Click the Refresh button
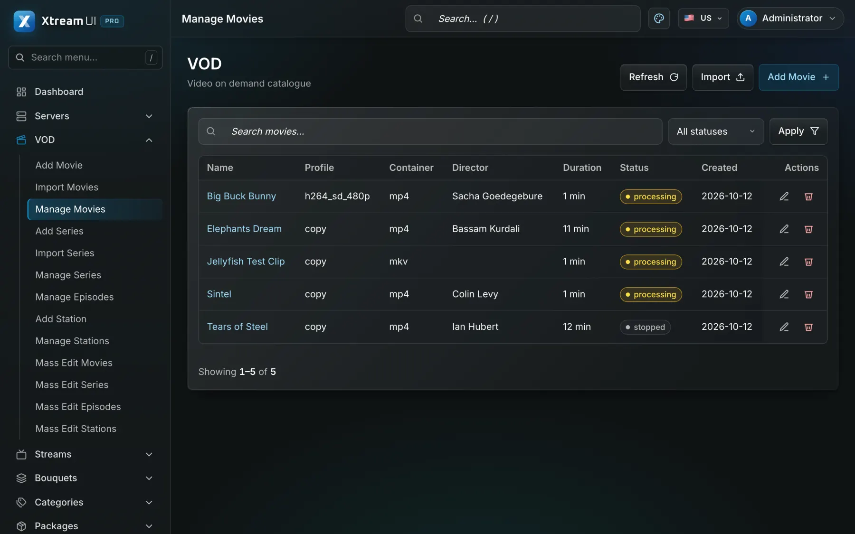 coord(653,77)
